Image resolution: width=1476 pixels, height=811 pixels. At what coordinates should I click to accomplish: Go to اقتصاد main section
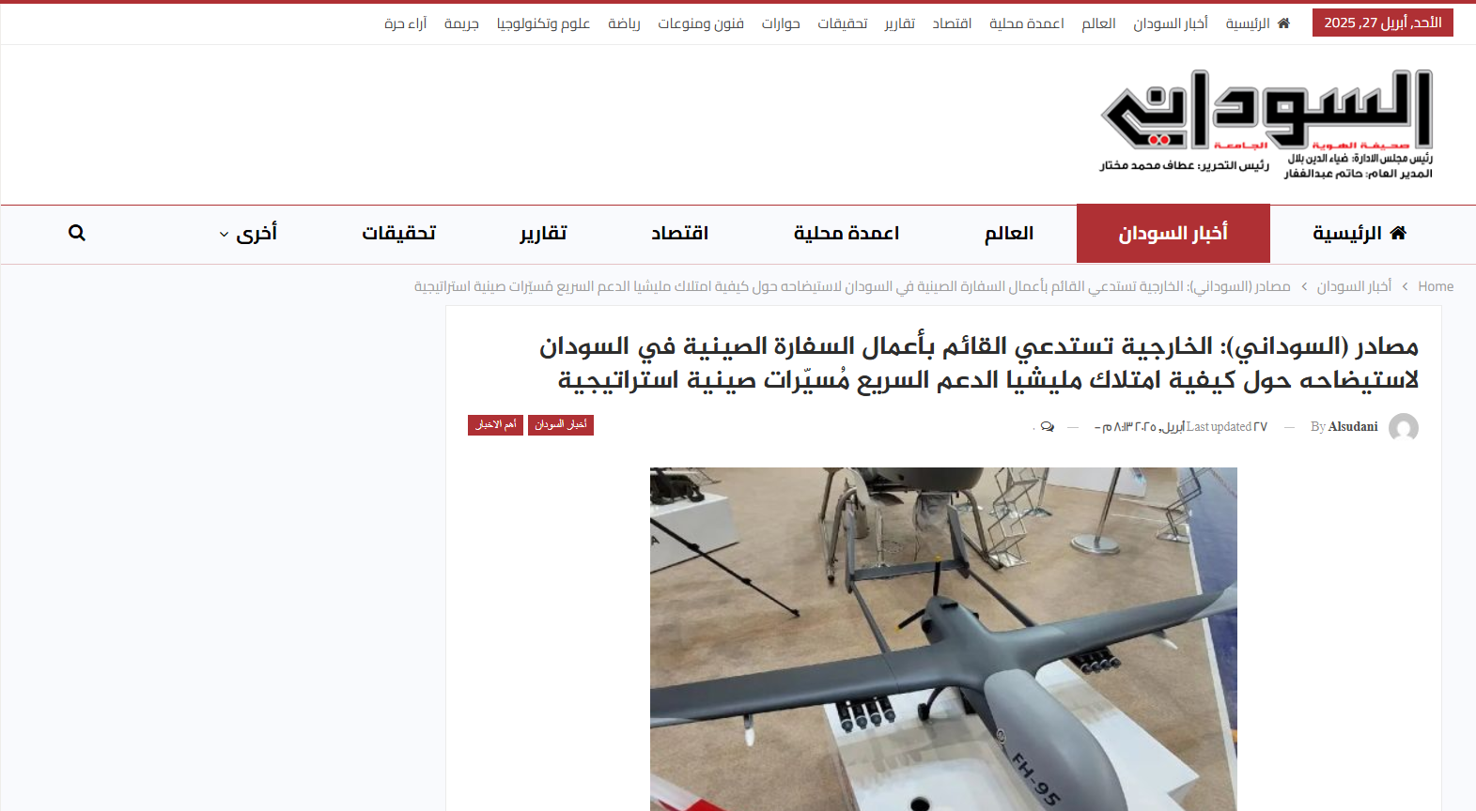click(x=680, y=233)
